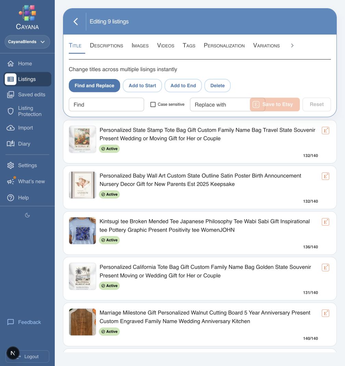
Task: Open the Diary book icon
Action: coord(11,144)
